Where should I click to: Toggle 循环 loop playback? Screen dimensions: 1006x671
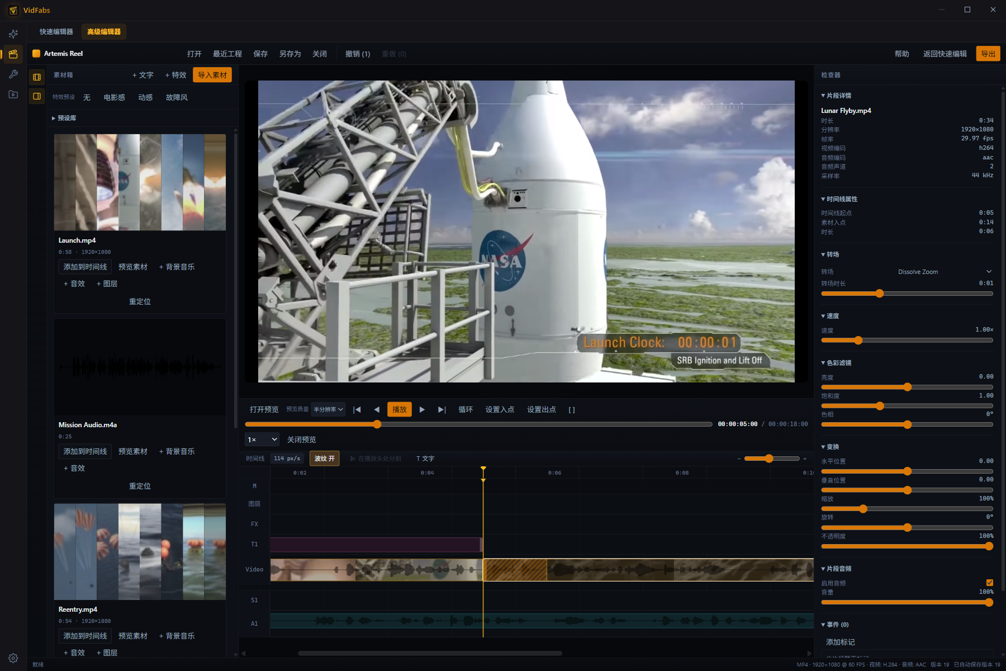tap(466, 409)
